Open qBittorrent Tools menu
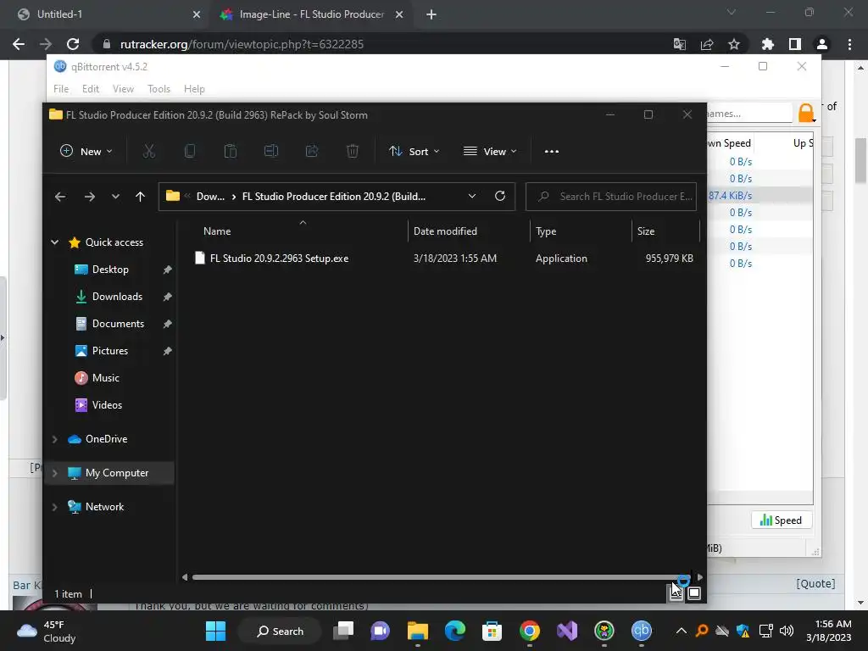Image resolution: width=868 pixels, height=651 pixels. (159, 88)
